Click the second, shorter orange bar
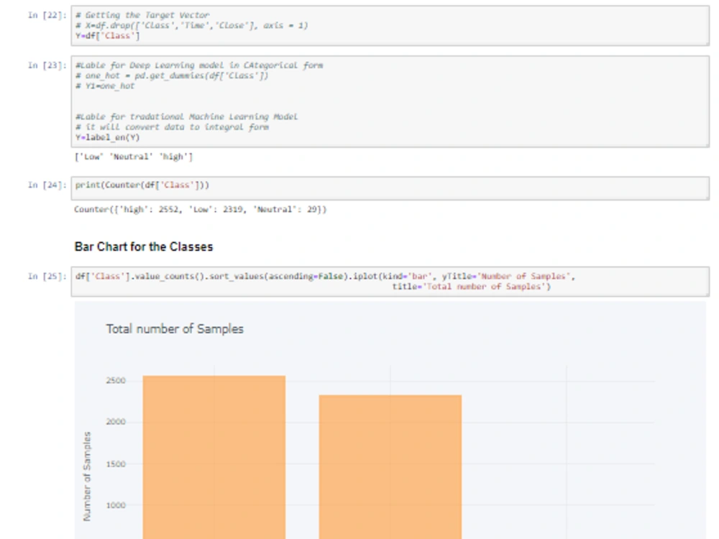719x539 pixels. tap(390, 467)
